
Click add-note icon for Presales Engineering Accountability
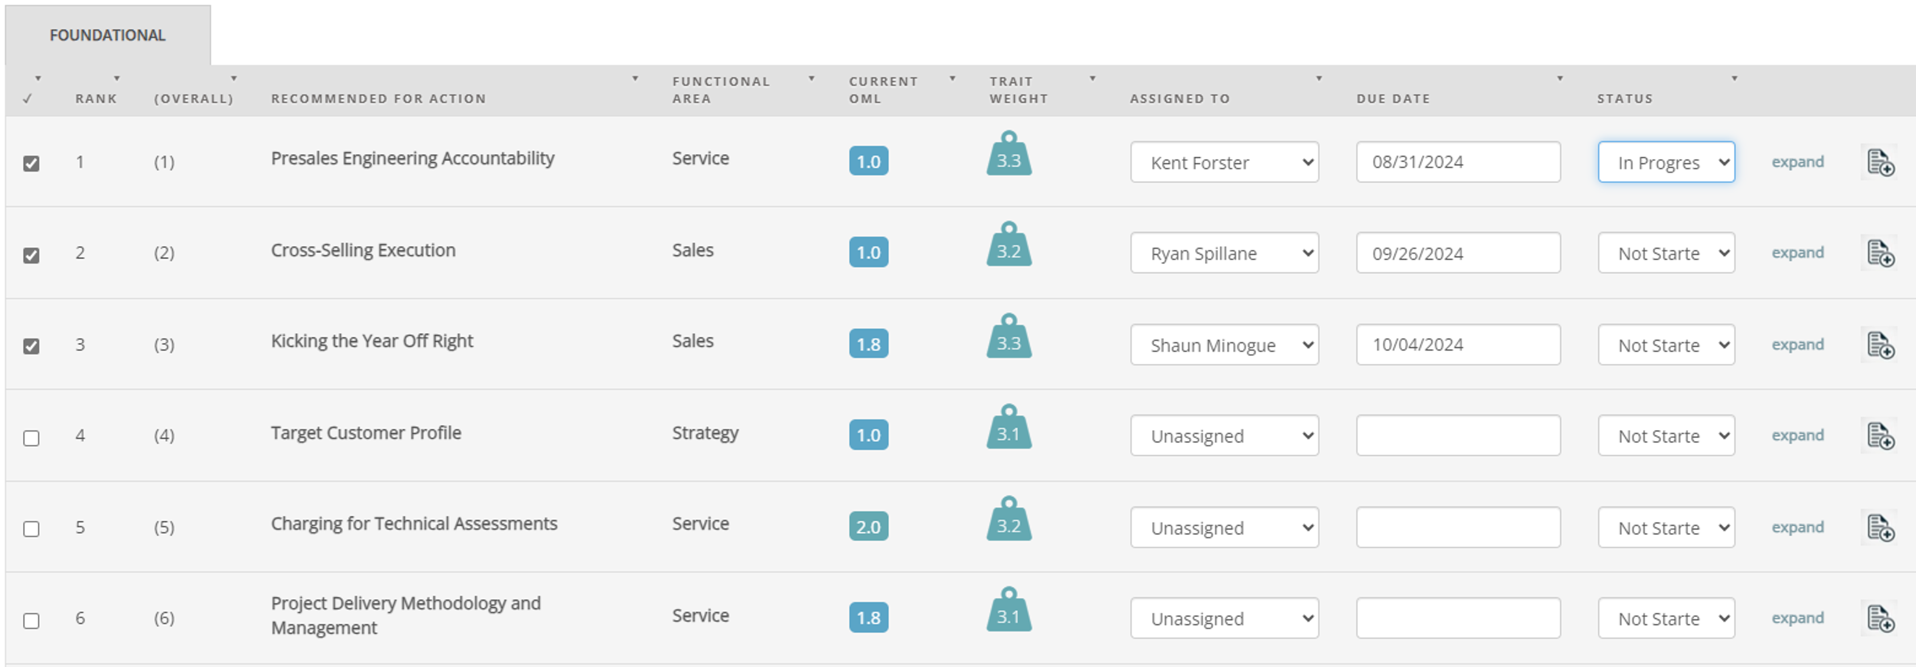pyautogui.click(x=1880, y=163)
